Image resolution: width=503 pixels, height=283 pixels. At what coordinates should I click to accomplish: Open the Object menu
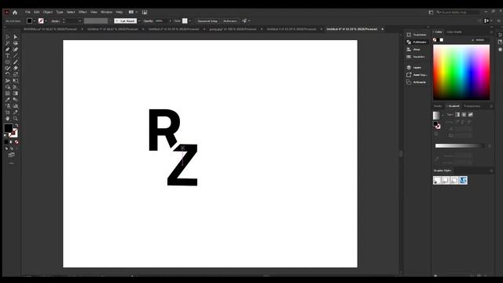(47, 13)
